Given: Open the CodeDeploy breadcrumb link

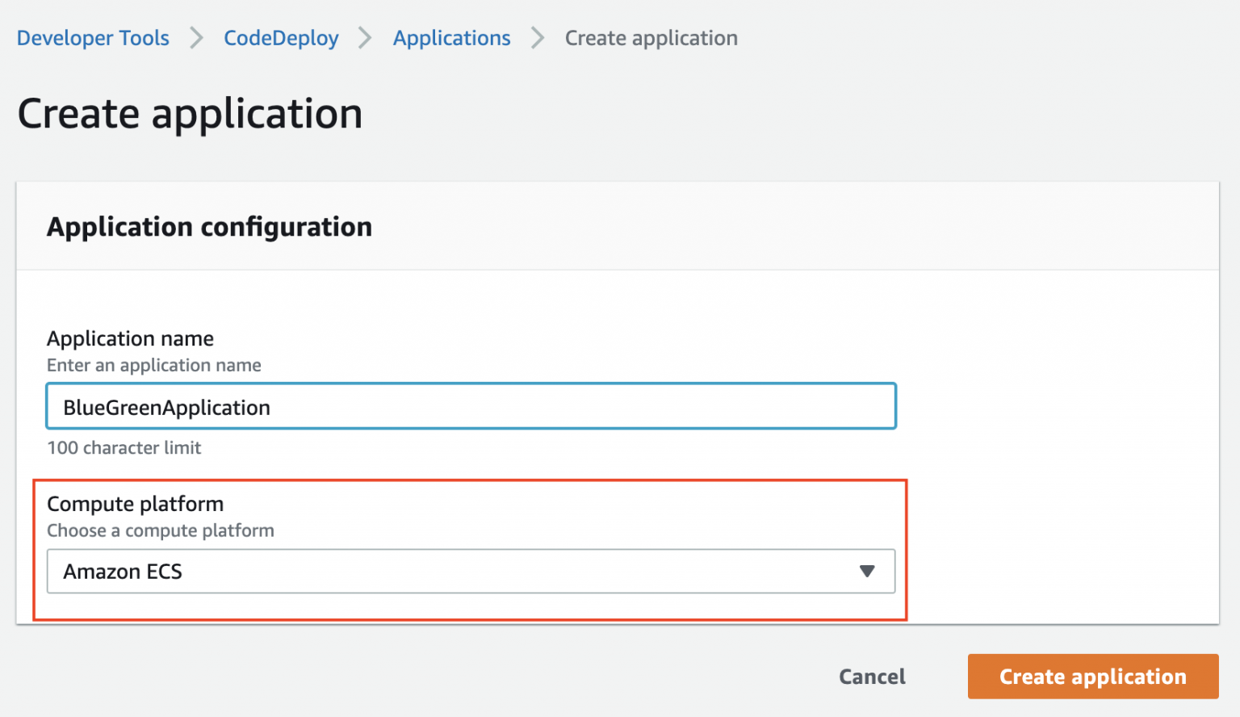Looking at the screenshot, I should 281,37.
